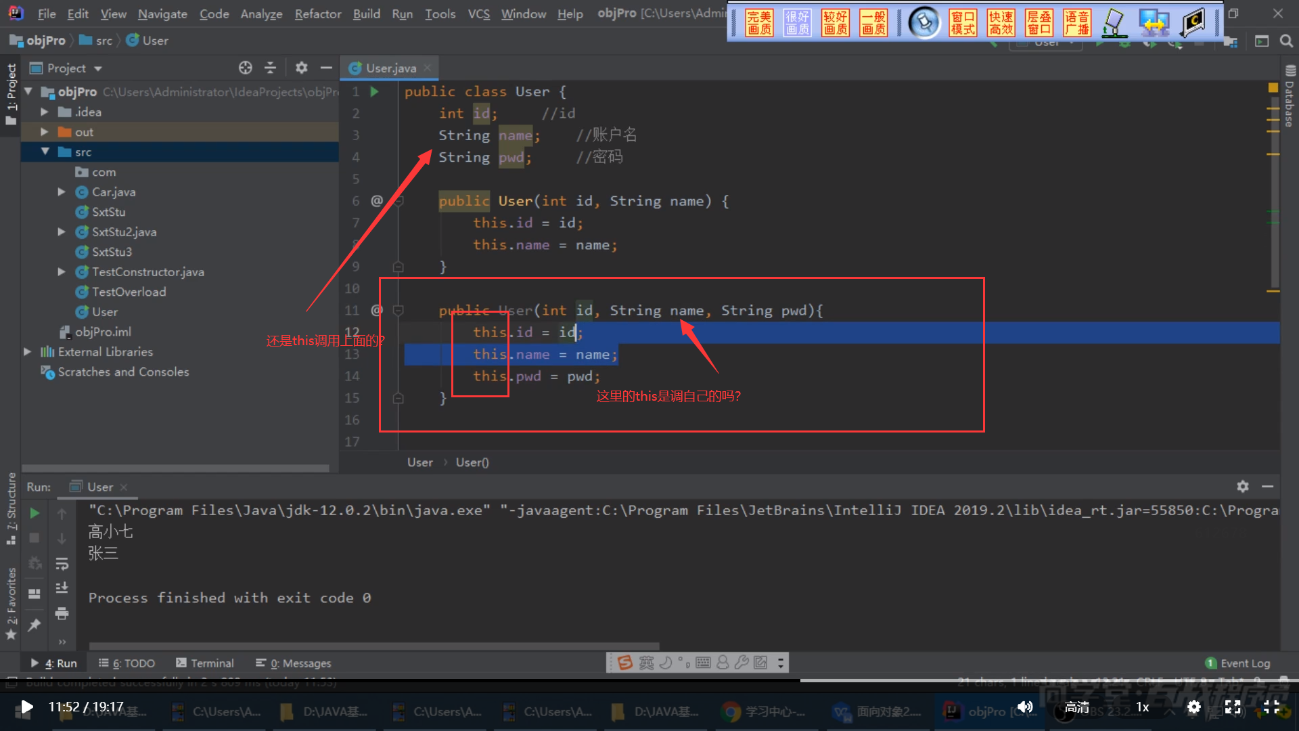The width and height of the screenshot is (1299, 731).
Task: Expand TestConstructor.java tree node
Action: (x=62, y=271)
